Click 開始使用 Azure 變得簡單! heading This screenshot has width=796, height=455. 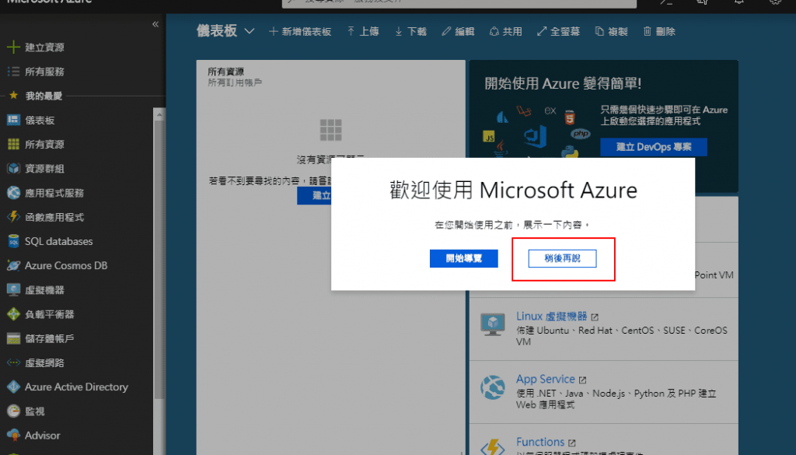click(563, 83)
